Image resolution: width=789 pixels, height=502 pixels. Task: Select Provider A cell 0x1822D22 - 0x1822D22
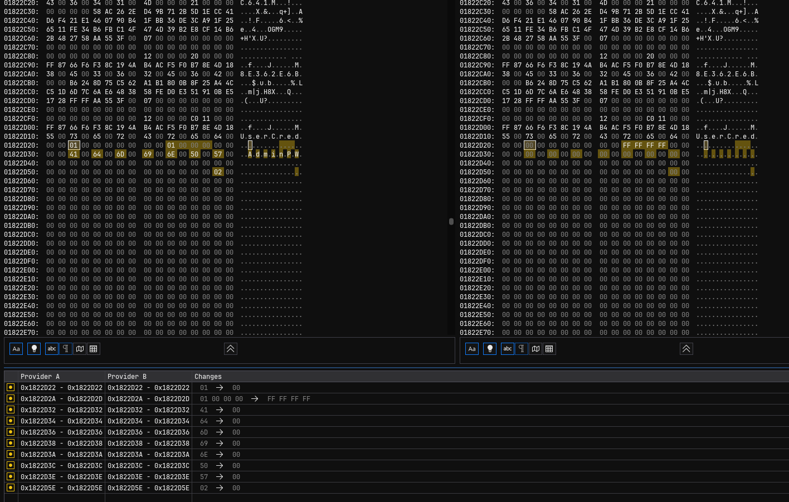click(x=61, y=388)
